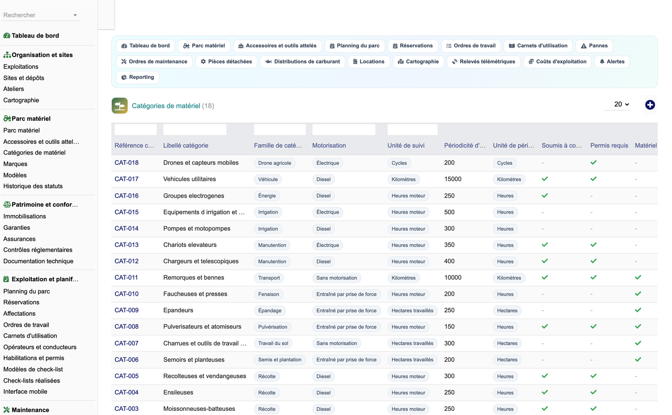
Task: Toggle Soumis à contrôle check for CAT-017
Action: point(545,179)
